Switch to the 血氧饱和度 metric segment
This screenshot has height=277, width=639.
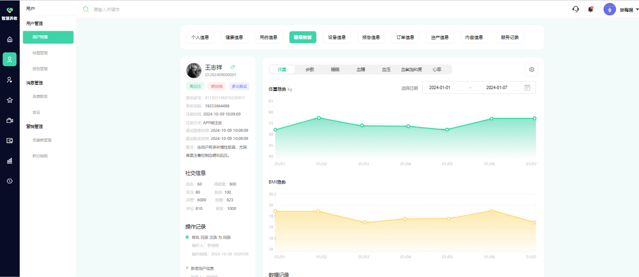tap(411, 69)
